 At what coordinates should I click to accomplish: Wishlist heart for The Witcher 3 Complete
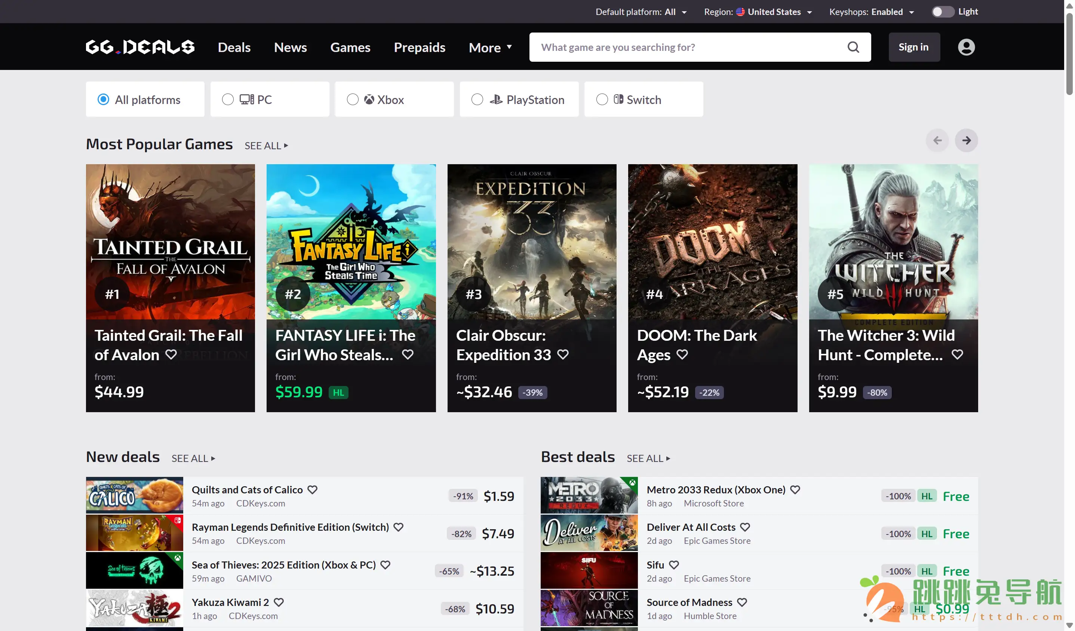point(957,355)
